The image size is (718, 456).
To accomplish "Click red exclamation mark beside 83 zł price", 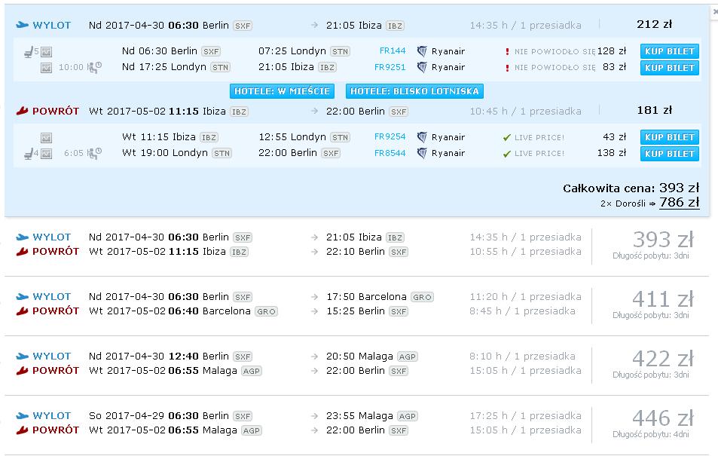I will pyautogui.click(x=507, y=68).
